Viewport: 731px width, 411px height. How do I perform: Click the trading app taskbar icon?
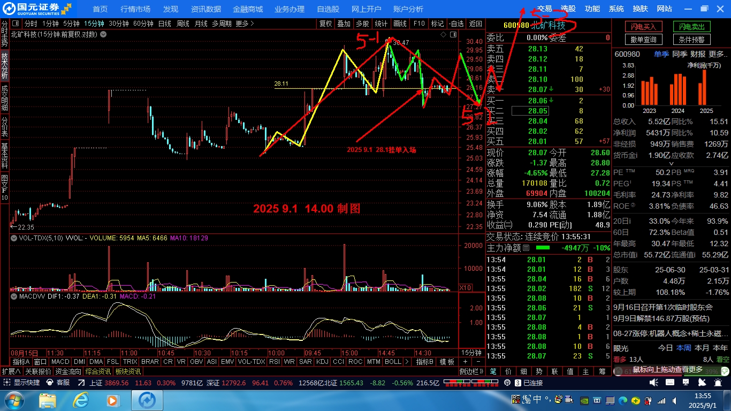coord(147,400)
